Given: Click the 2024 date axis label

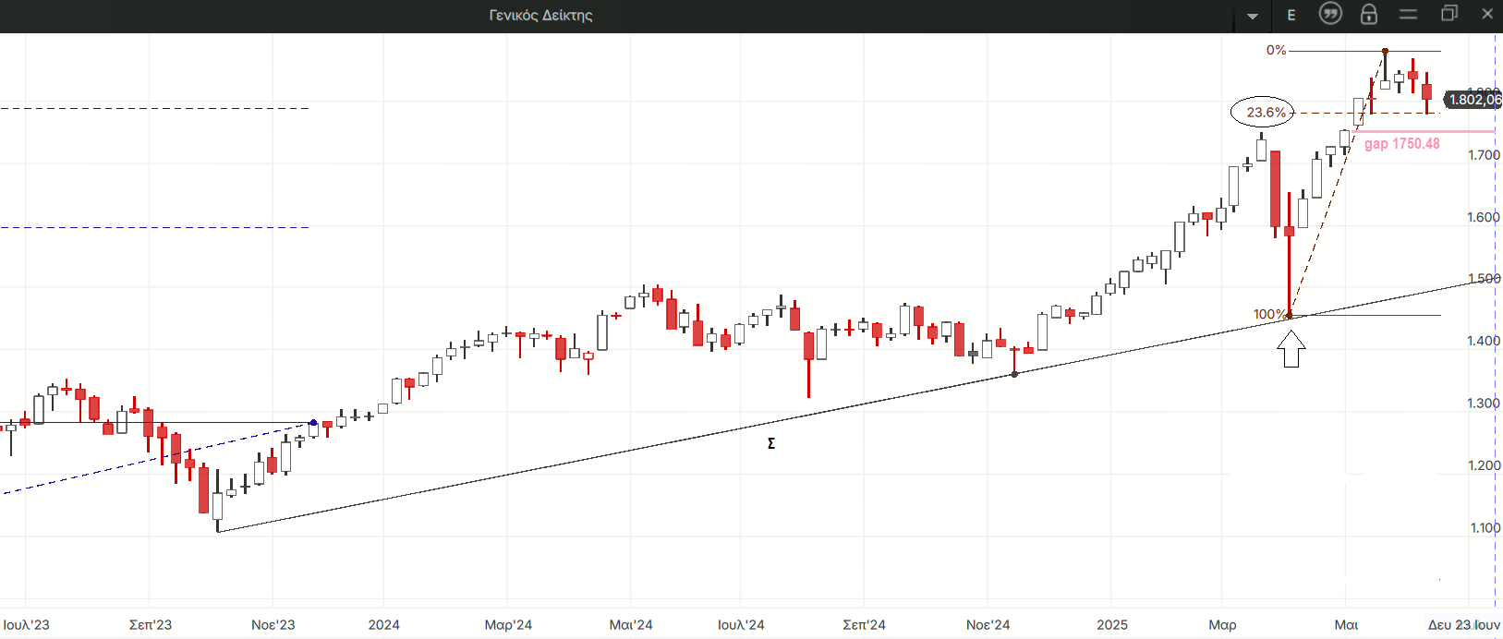Looking at the screenshot, I should (x=384, y=624).
